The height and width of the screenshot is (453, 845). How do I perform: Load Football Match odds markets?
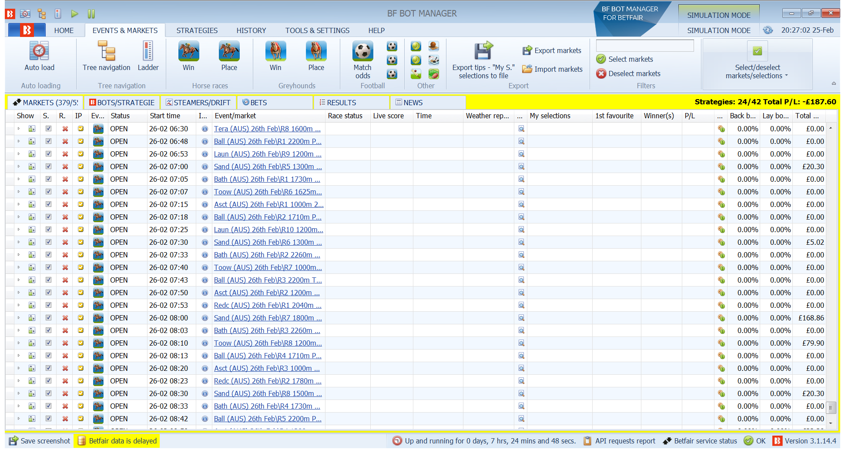click(x=362, y=60)
